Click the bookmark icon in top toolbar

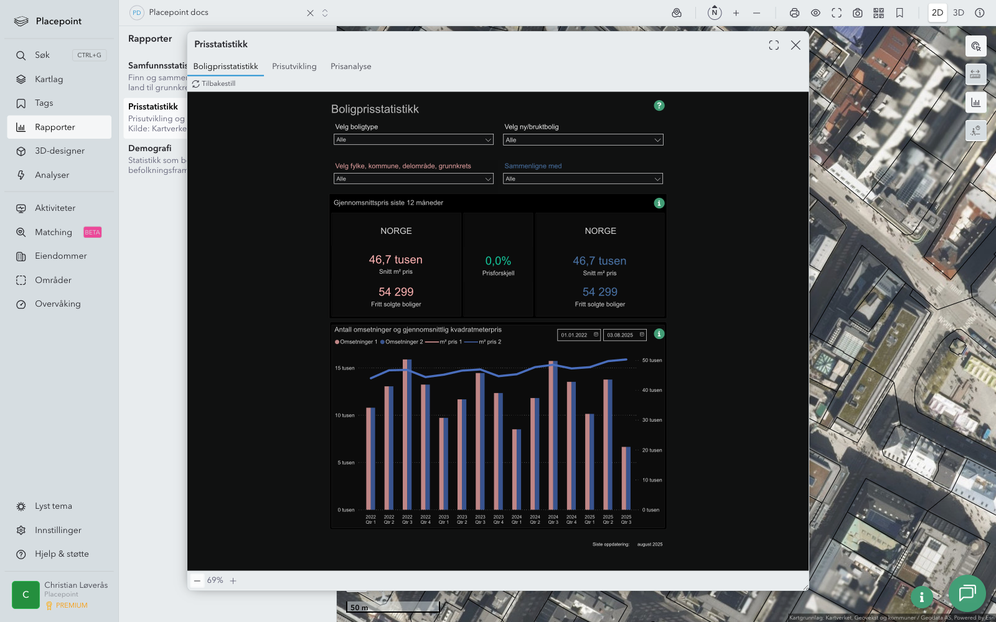(x=900, y=13)
